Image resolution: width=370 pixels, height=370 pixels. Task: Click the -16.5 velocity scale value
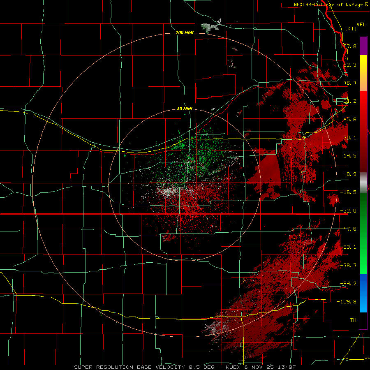pos(348,192)
